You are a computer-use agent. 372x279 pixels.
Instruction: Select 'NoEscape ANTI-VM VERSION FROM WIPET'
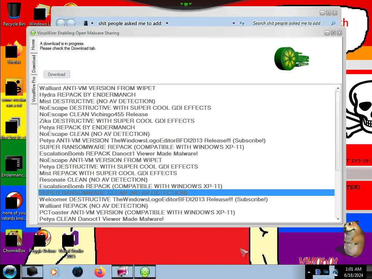click(186, 160)
